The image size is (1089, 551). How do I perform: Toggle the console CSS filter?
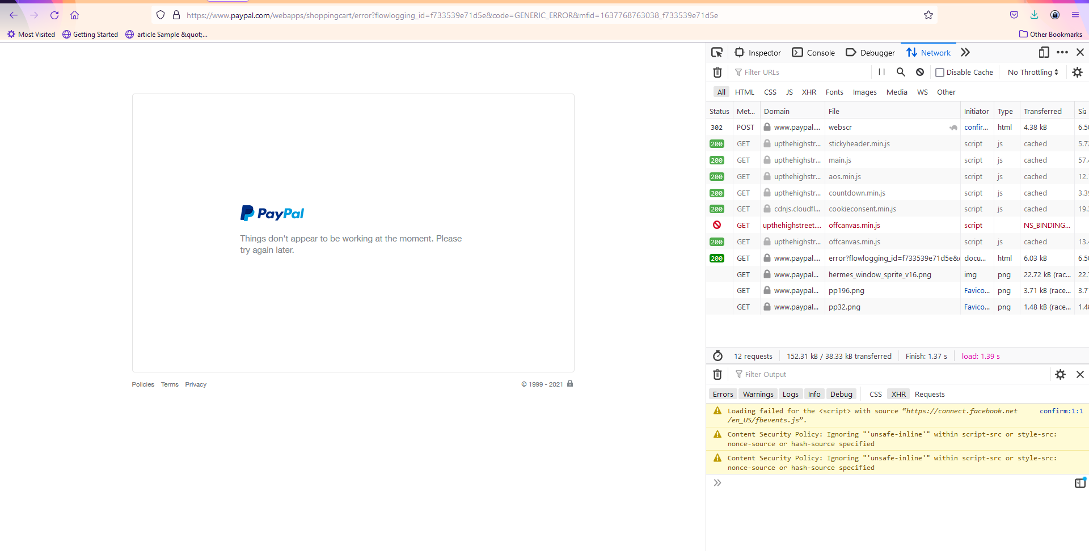(875, 395)
